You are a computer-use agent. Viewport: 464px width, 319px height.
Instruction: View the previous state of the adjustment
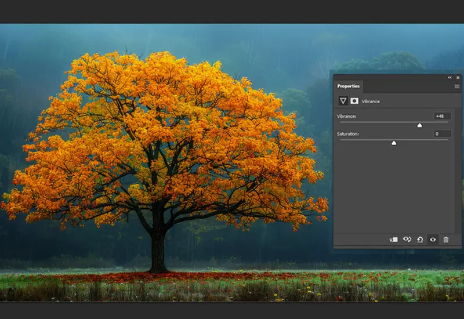point(407,240)
